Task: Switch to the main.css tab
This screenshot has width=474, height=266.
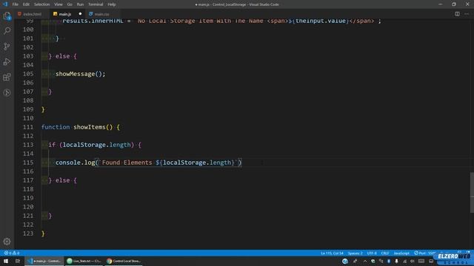Action: (101, 14)
